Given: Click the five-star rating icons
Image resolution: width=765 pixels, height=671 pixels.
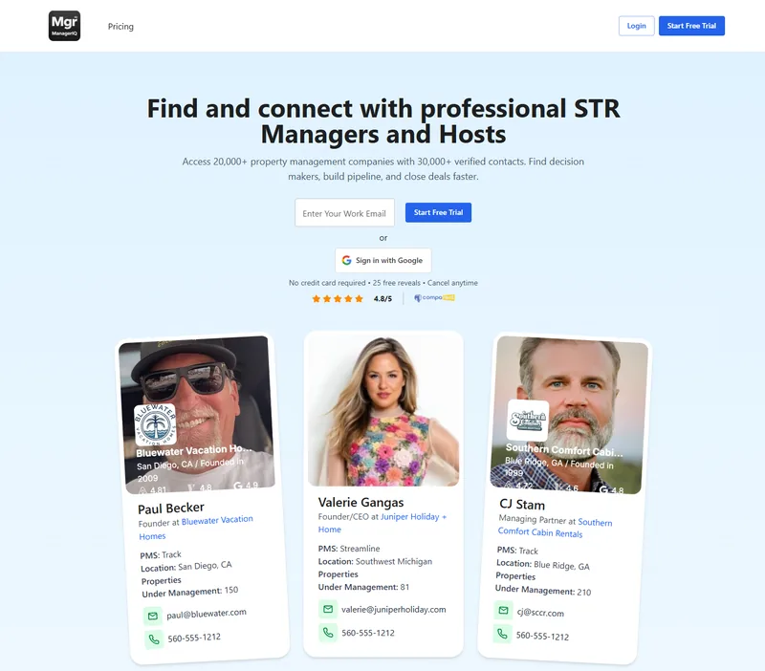Looking at the screenshot, I should pos(338,299).
